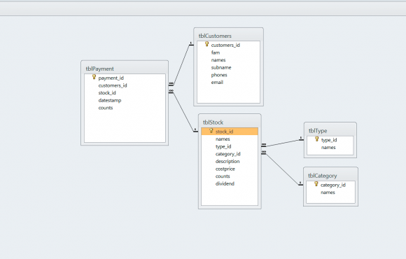Select the costprice field in tblStock
Image resolution: width=406 pixels, height=259 pixels.
click(x=230, y=169)
